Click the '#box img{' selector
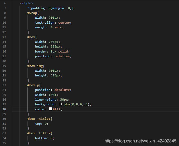Image resolution: width=179 pixels, height=146 pixels. point(36,66)
